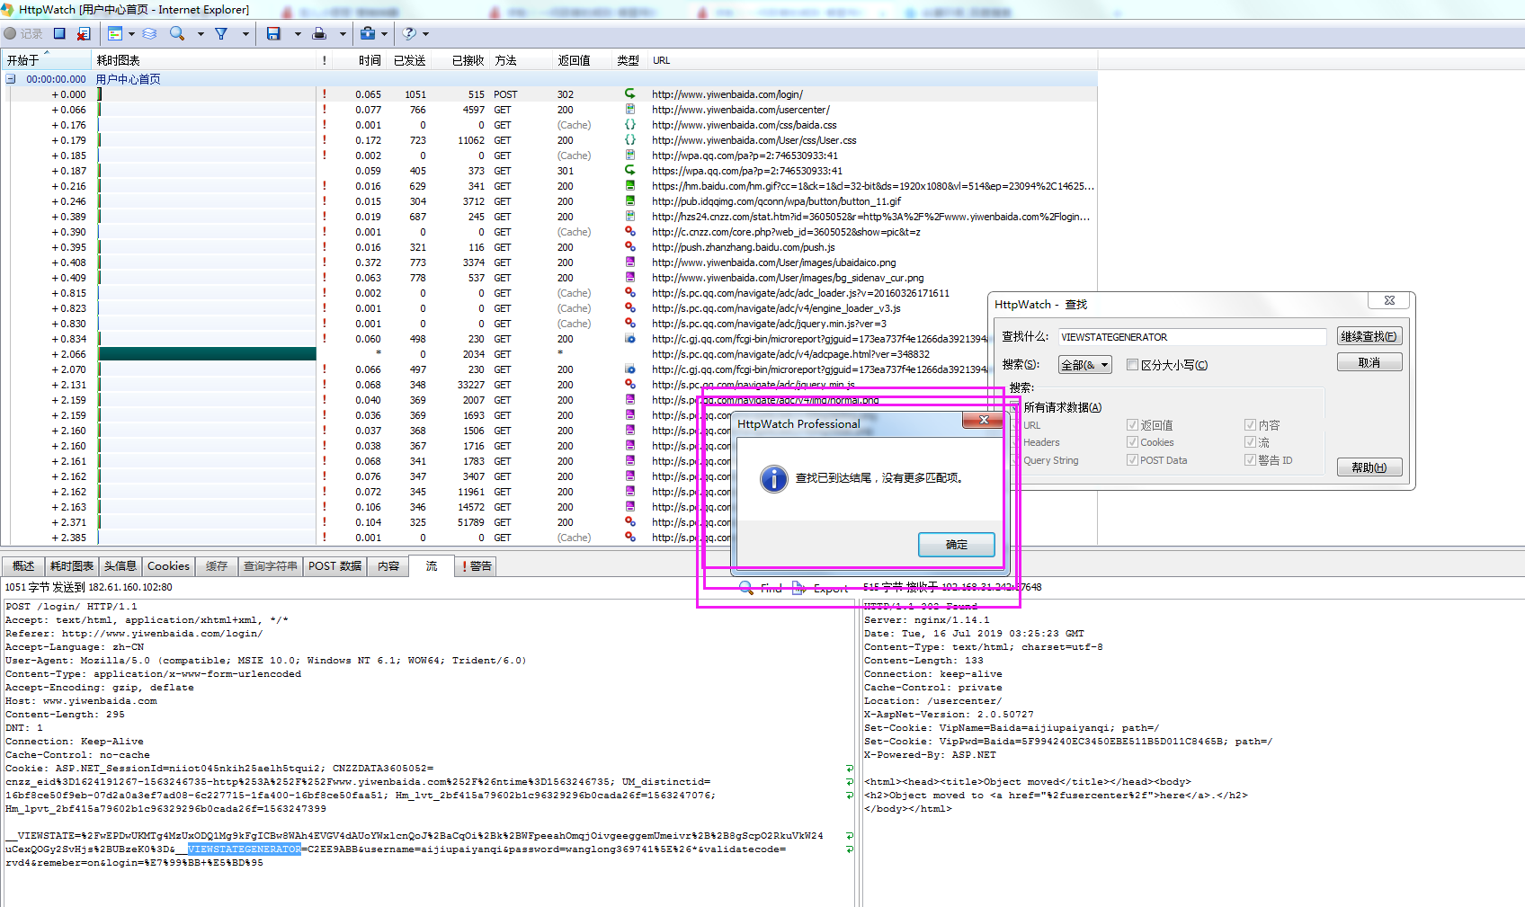Open the Find magnifier tool in toolbar
1525x907 pixels.
click(177, 33)
